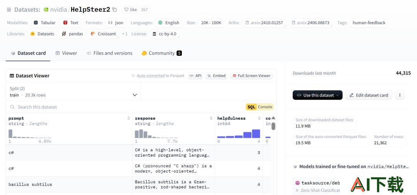The width and height of the screenshot is (417, 195).
Task: Select the Datasets library tag
Action: click(x=42, y=34)
